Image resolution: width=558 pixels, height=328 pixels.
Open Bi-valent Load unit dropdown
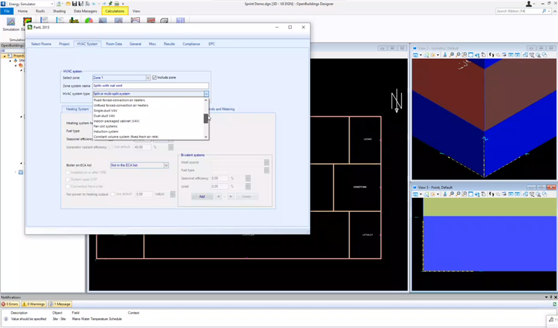pyautogui.click(x=248, y=186)
